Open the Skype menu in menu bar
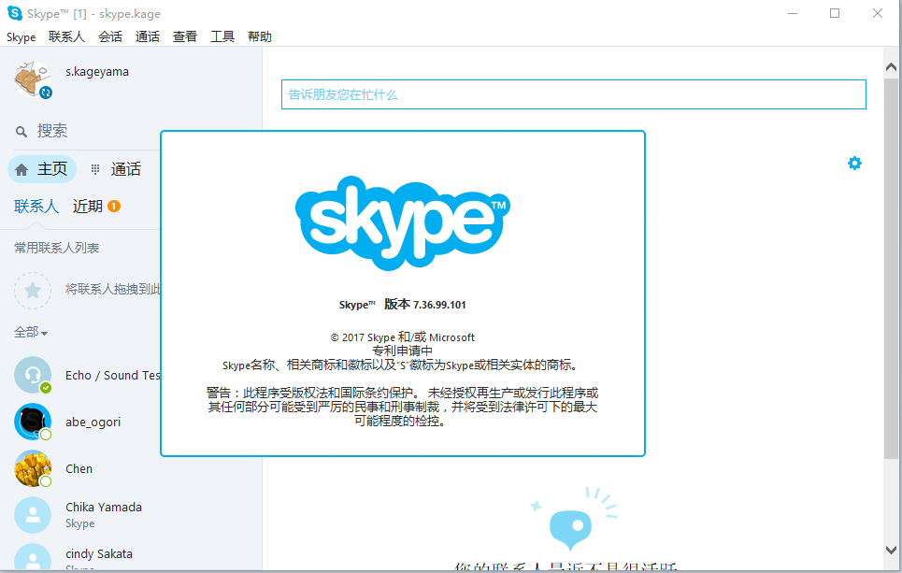The width and height of the screenshot is (902, 573). pyautogui.click(x=21, y=36)
